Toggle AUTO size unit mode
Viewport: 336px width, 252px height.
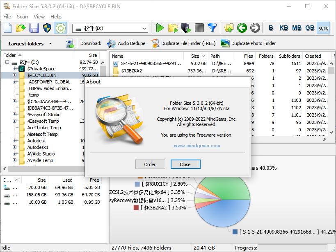tap(323, 28)
